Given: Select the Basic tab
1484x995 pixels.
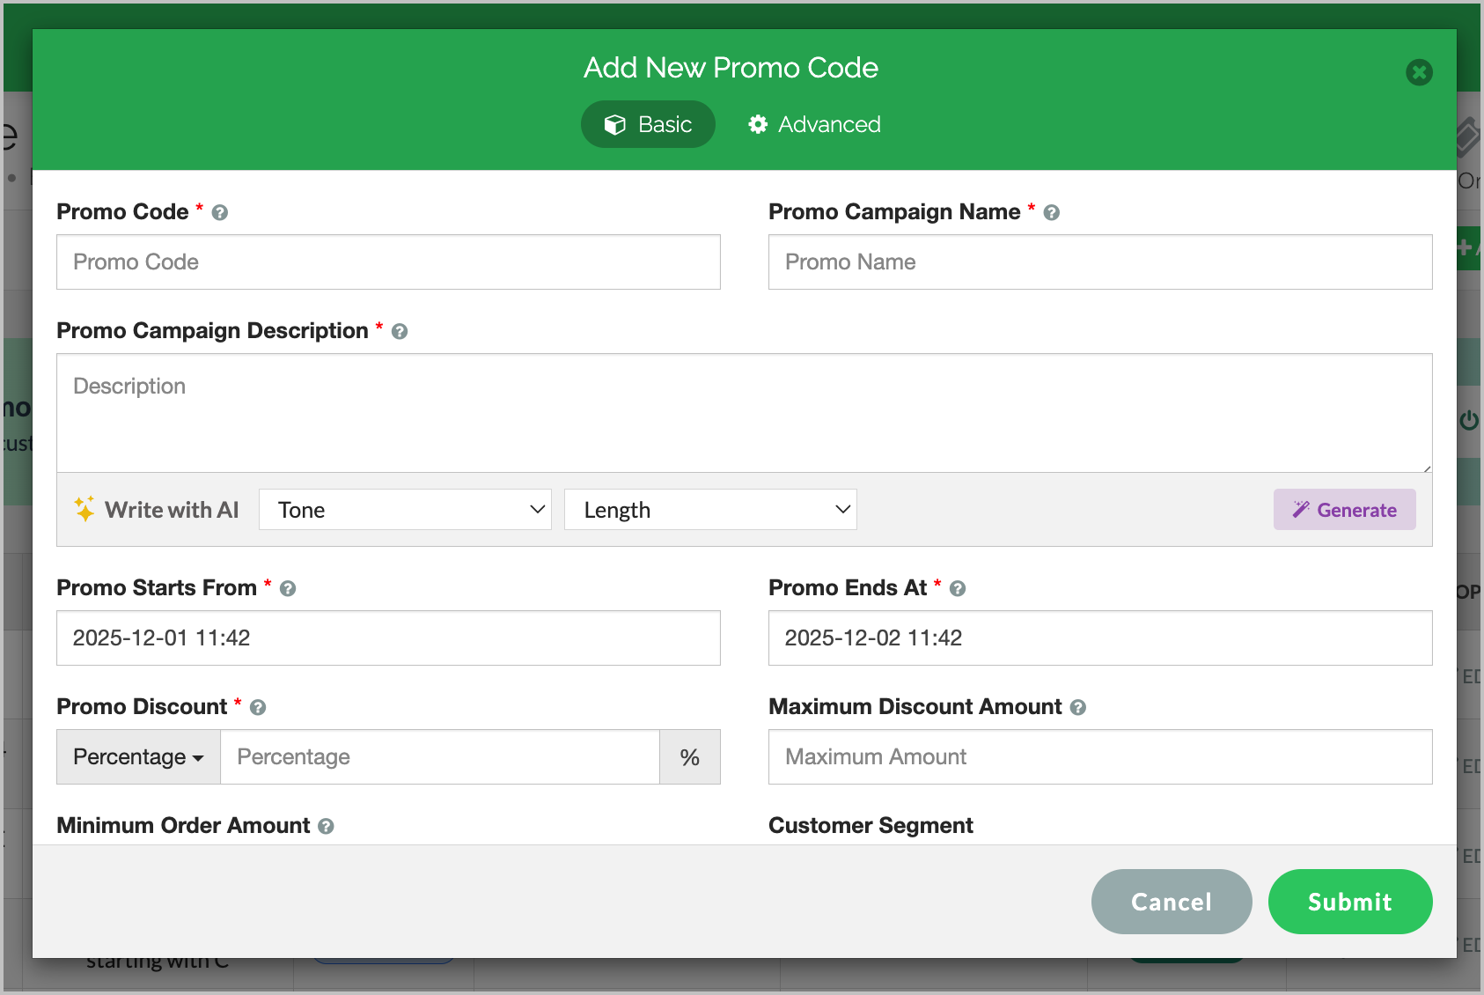Looking at the screenshot, I should (648, 125).
